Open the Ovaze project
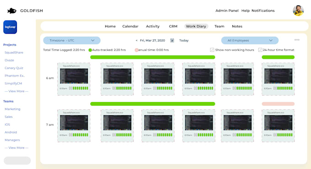The width and height of the screenshot is (311, 169). coord(9,60)
